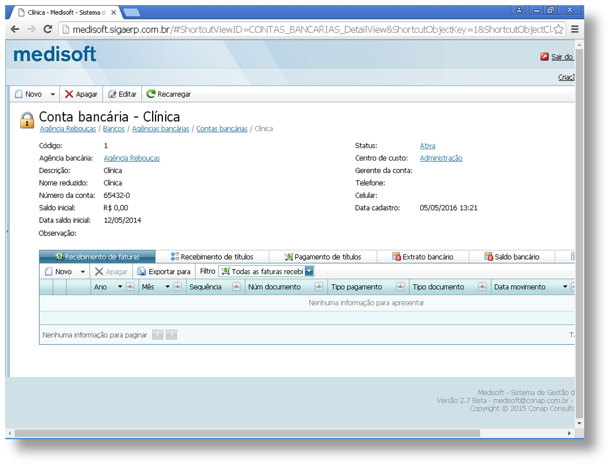Viewport: 612px width, 467px height.
Task: Open the Administração cost center link
Action: [x=441, y=158]
